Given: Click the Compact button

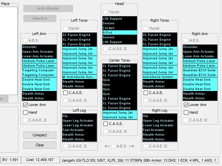Looking at the screenshot, I should tap(40, 135).
